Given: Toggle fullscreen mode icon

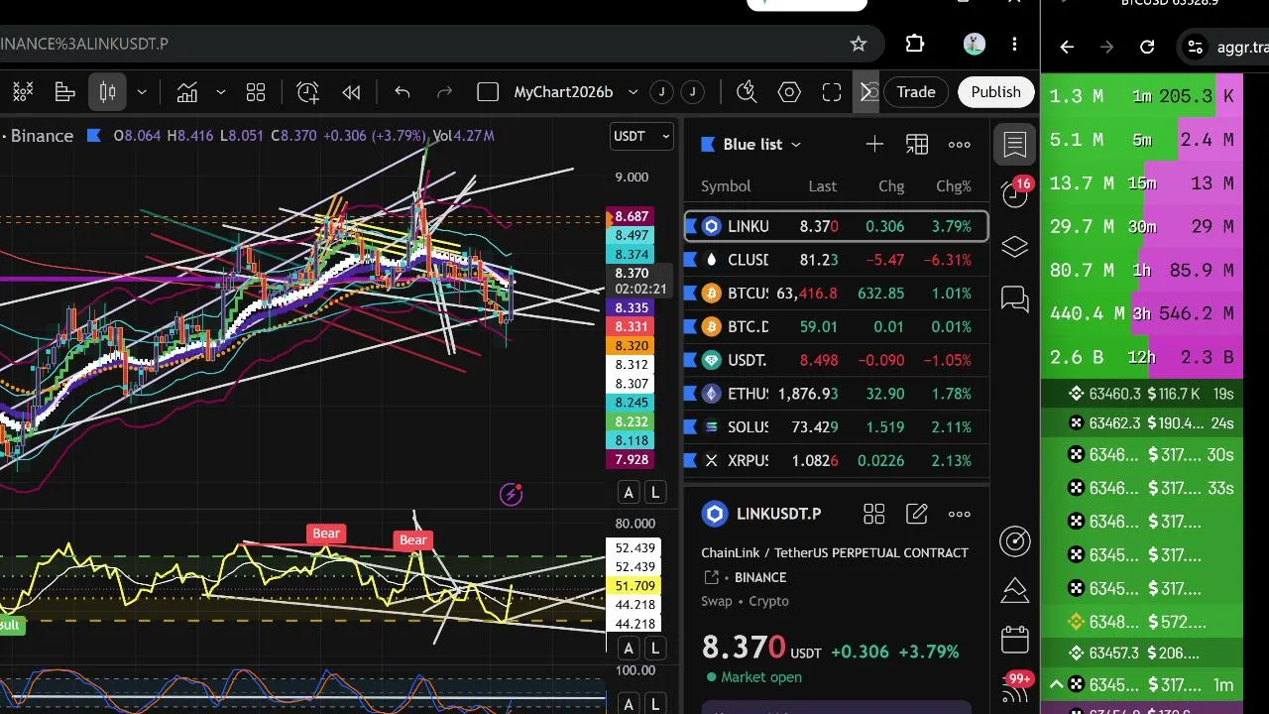Looking at the screenshot, I should pyautogui.click(x=832, y=92).
